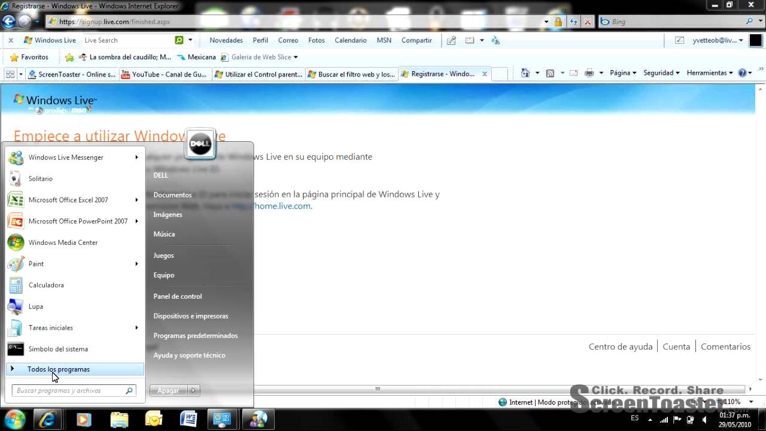Viewport: 766px width, 431px height.
Task: Expand Tareas iniciales submenu arrow
Action: (136, 327)
